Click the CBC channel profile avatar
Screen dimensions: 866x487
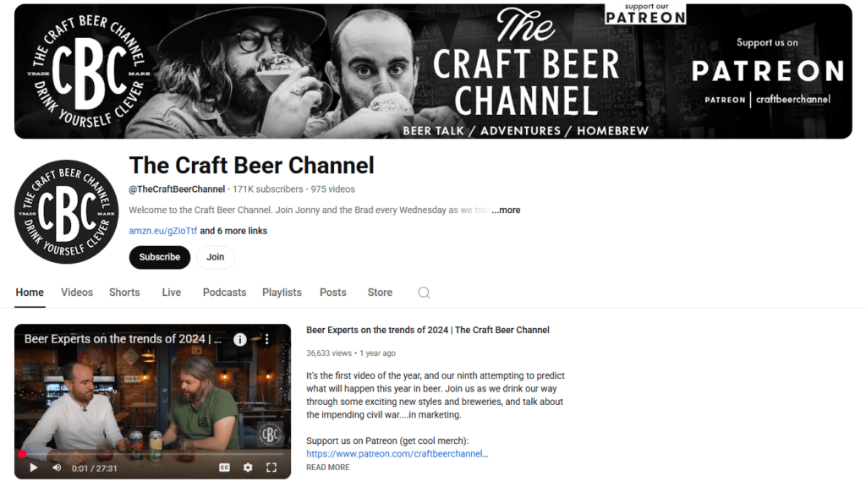point(66,211)
